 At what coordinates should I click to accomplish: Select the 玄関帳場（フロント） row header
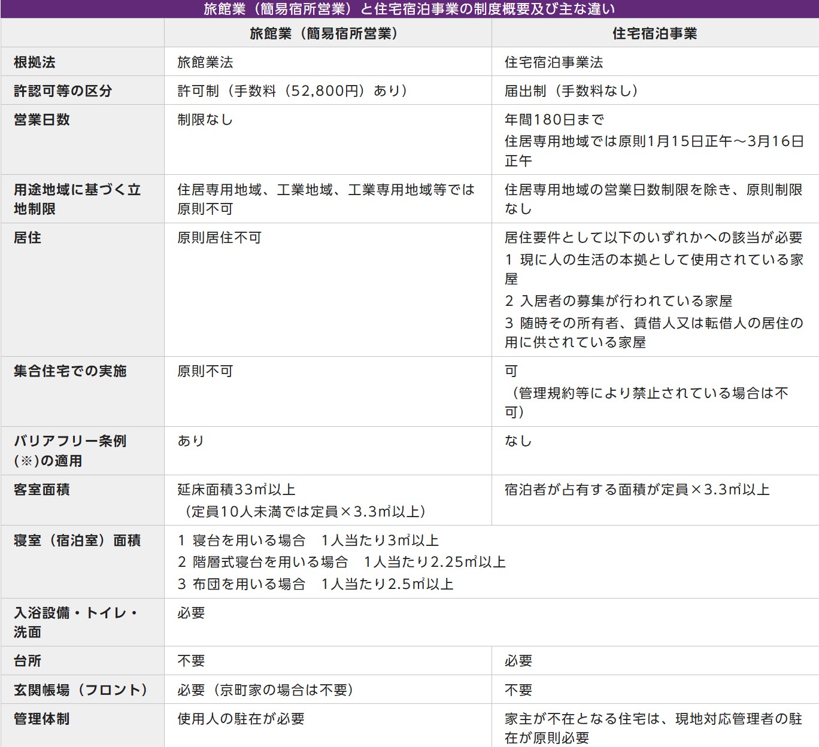81,690
